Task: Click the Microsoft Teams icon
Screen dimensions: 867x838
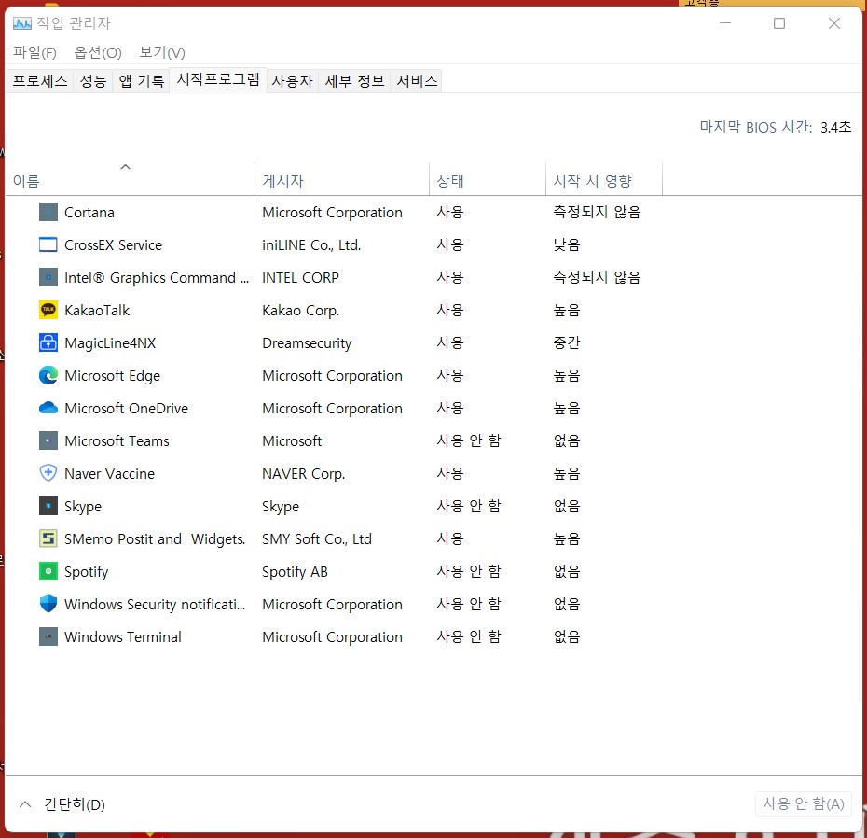Action: 48,440
